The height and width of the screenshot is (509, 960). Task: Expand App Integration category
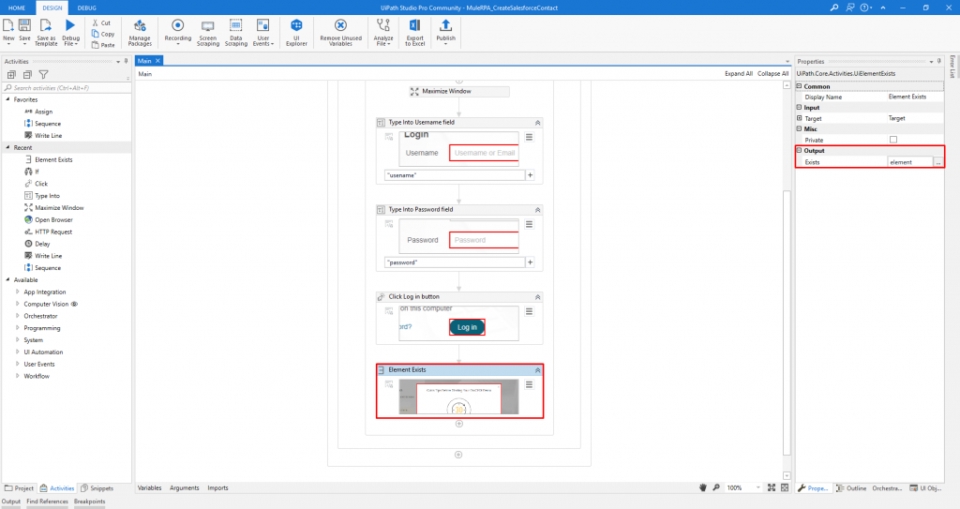coord(17,292)
